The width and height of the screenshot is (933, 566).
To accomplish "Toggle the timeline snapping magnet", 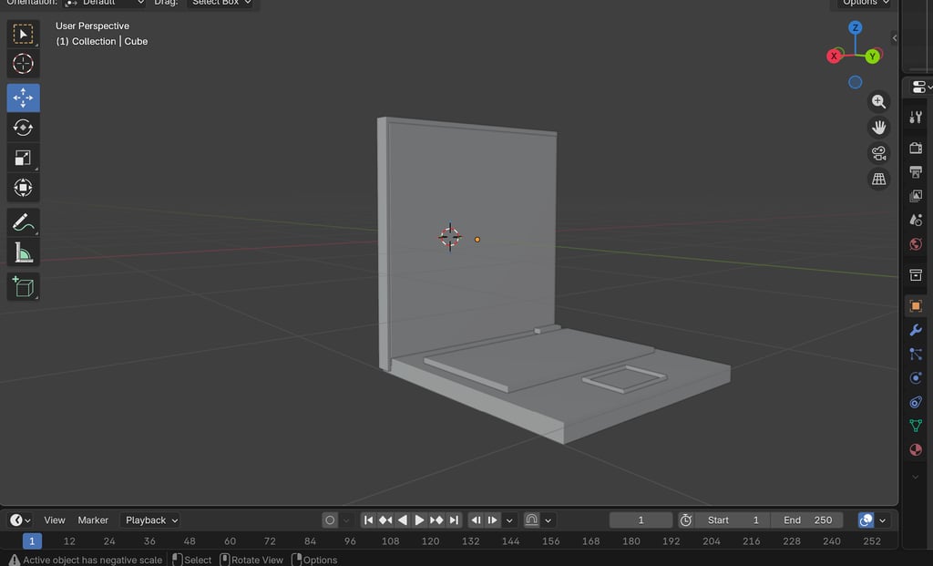I will (x=531, y=520).
